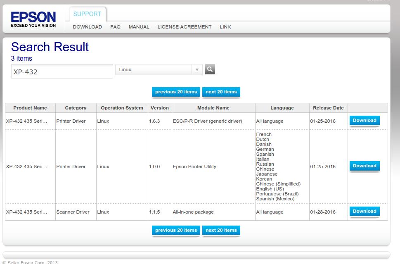This screenshot has width=400, height=264.
Task: Click 'Printer Driver' in ESC/P-R Driver row
Action: point(71,121)
